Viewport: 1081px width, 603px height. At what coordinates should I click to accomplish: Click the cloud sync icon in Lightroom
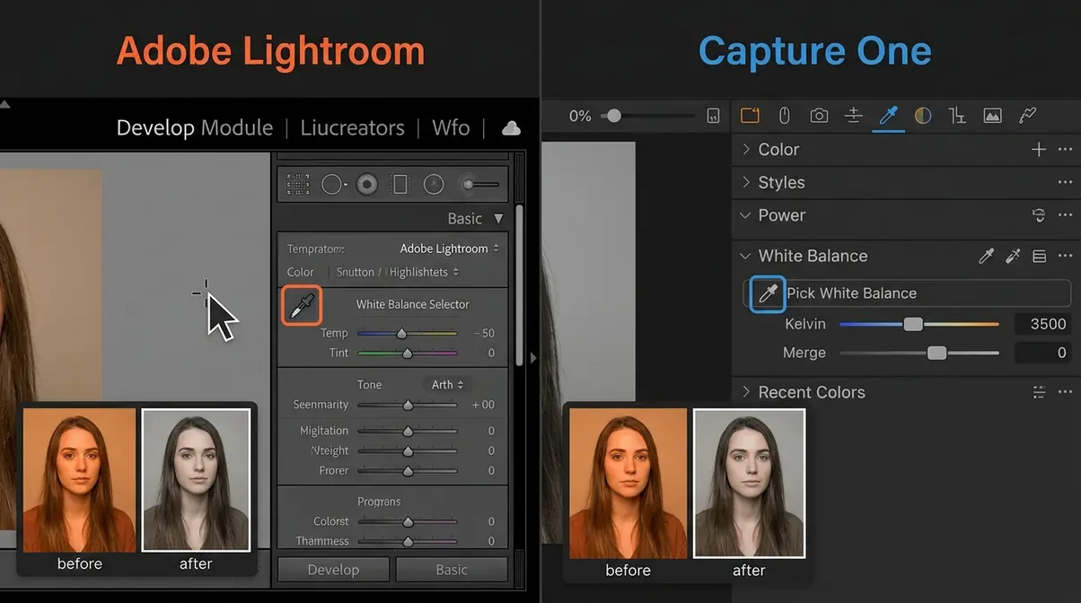(x=511, y=128)
